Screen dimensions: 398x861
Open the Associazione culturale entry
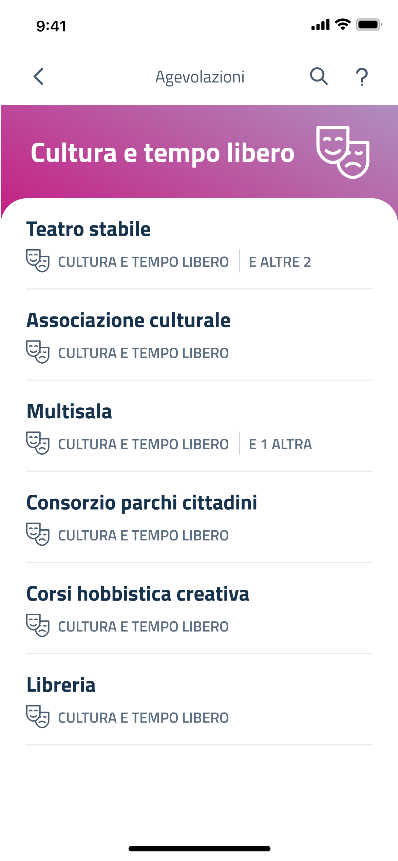(129, 320)
